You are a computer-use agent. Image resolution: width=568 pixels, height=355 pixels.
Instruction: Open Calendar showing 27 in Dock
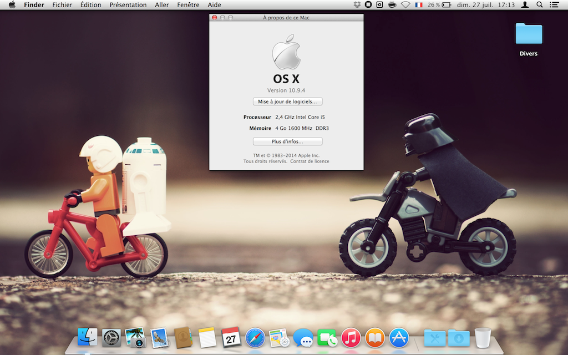(231, 337)
